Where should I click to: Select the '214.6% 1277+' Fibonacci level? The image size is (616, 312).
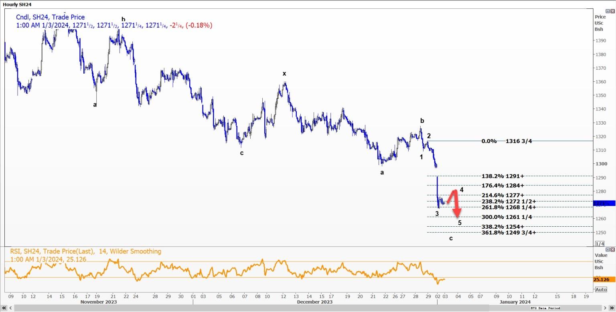click(x=503, y=195)
